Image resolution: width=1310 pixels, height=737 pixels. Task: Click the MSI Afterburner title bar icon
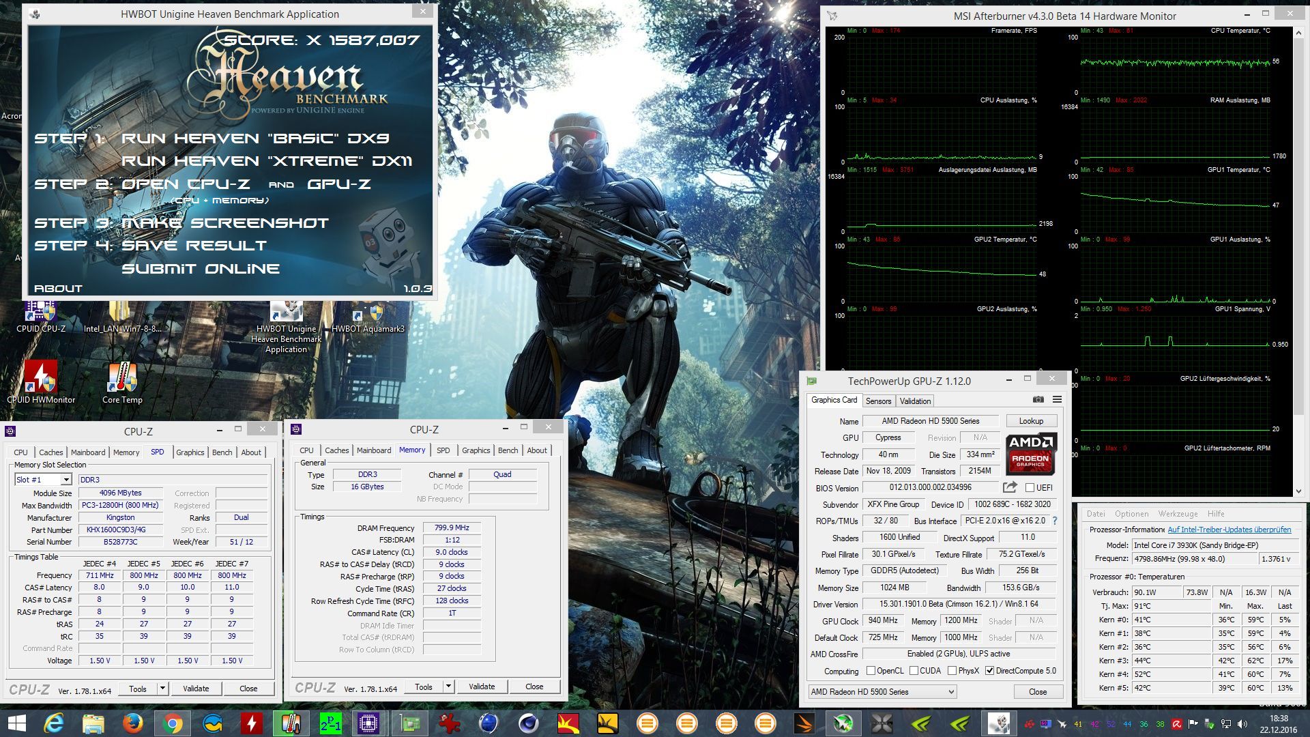[x=832, y=16]
